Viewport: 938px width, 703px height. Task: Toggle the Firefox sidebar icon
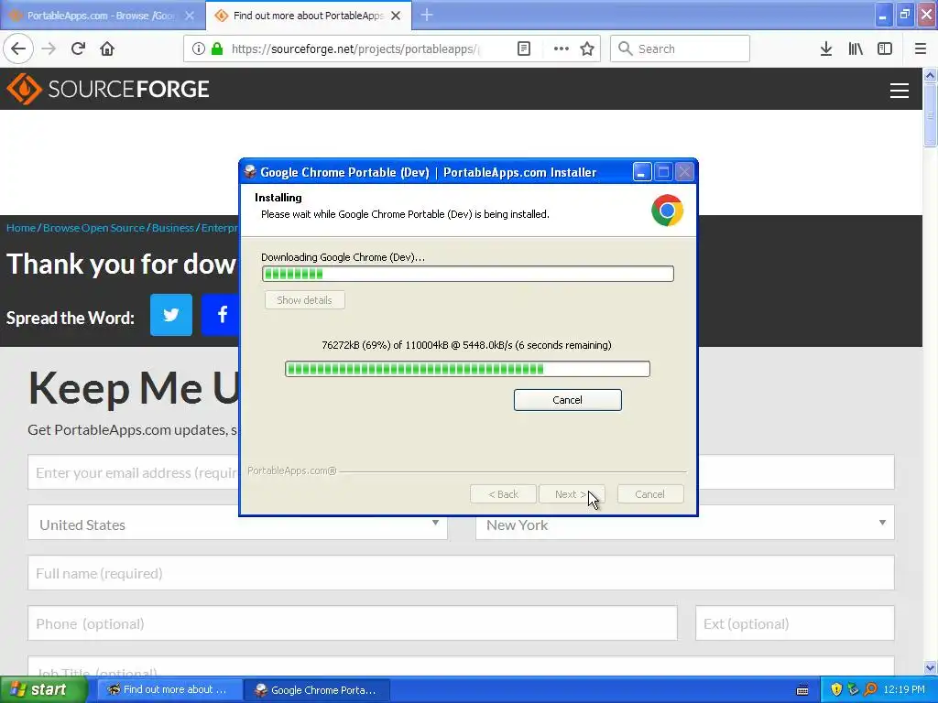pyautogui.click(x=885, y=49)
